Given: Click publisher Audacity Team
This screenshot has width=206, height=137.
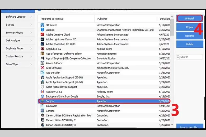Looking at the screenshot, I should (x=105, y=92).
